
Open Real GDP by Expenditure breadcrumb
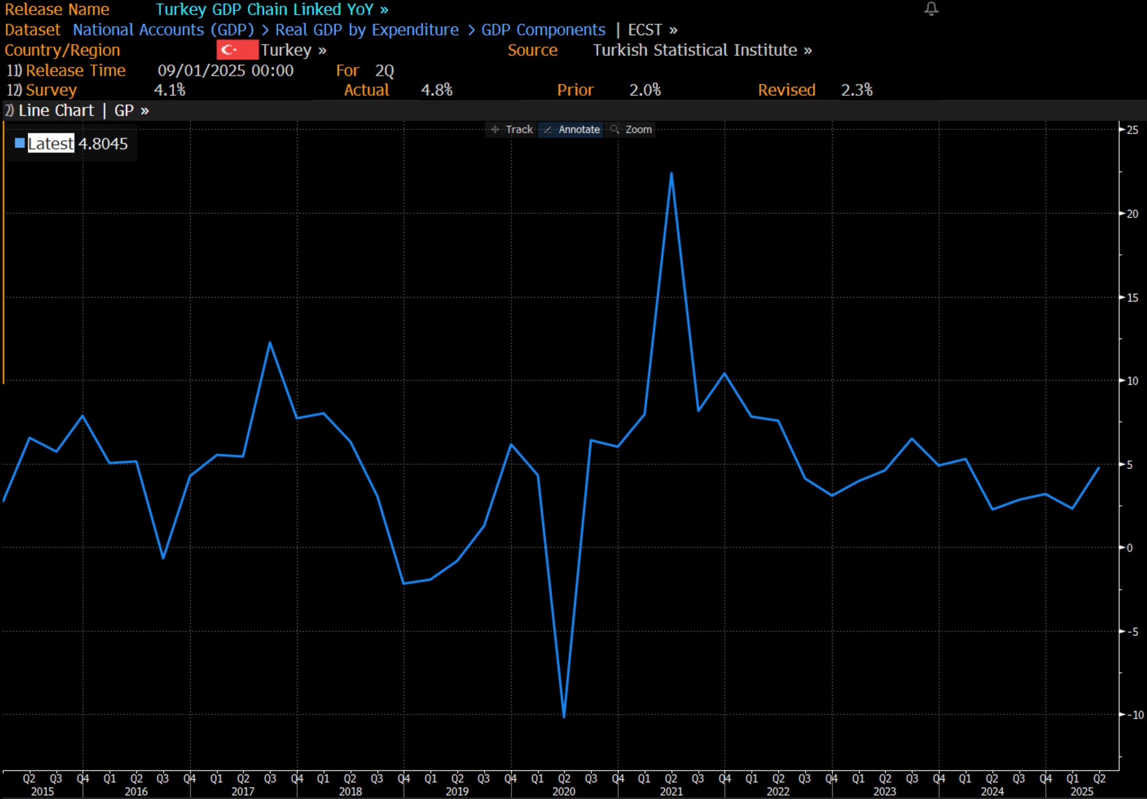coord(367,30)
